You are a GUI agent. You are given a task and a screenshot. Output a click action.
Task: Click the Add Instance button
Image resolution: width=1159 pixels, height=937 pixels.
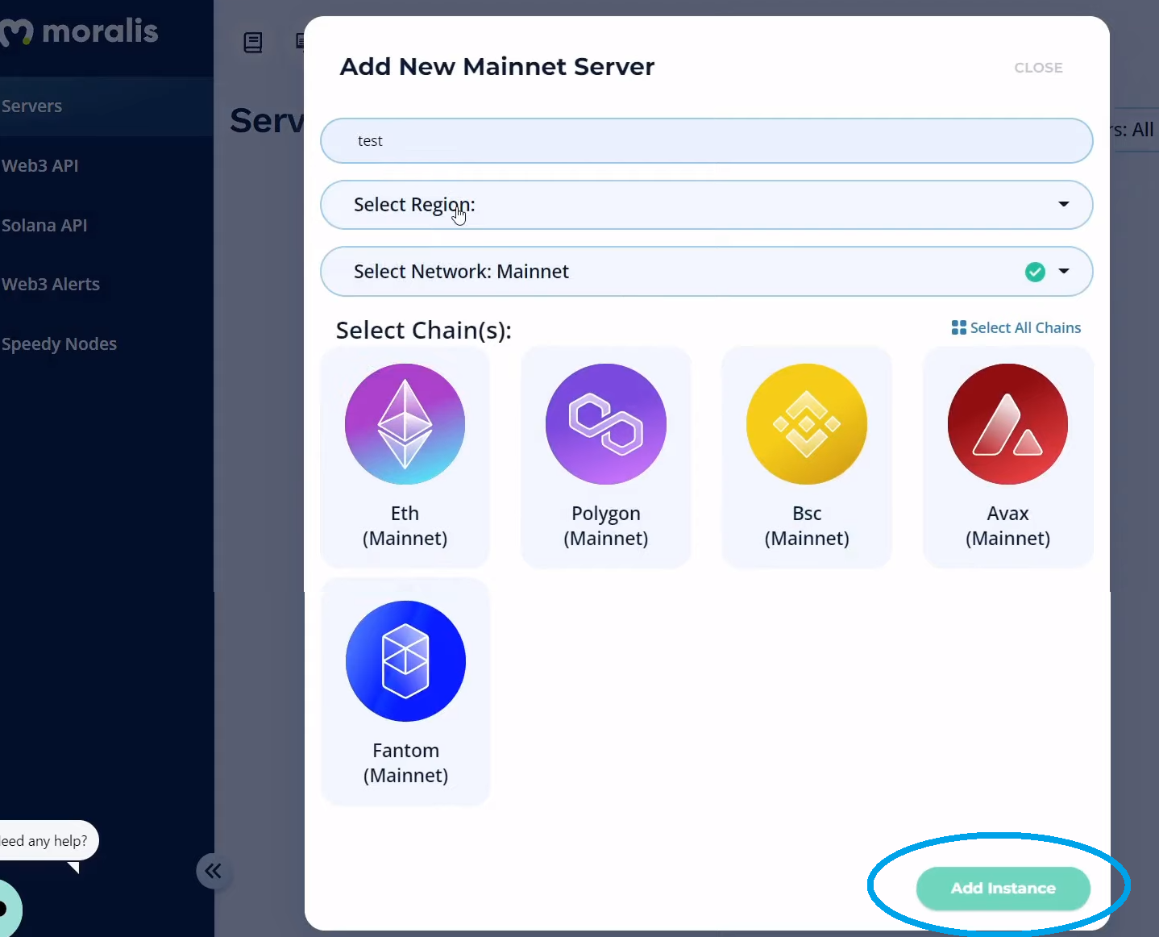(x=1003, y=888)
